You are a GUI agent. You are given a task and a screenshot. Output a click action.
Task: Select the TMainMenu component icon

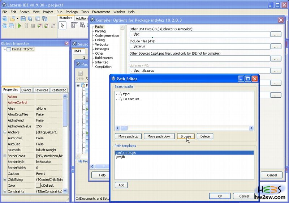[74, 25]
